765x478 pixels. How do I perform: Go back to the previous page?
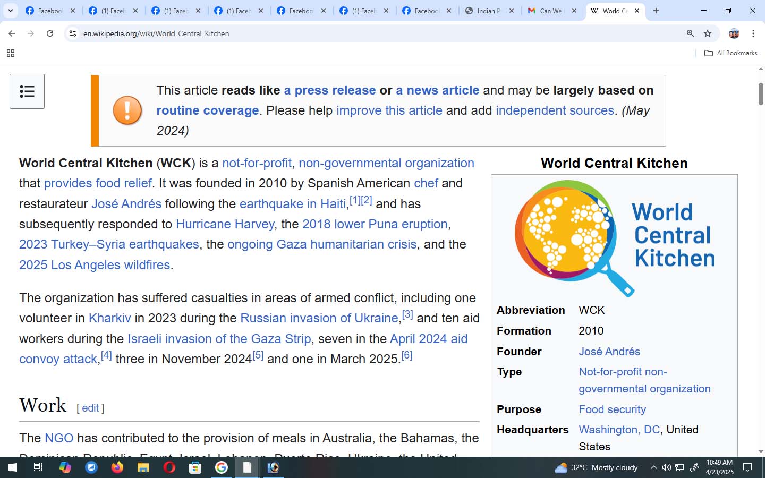[x=12, y=33]
